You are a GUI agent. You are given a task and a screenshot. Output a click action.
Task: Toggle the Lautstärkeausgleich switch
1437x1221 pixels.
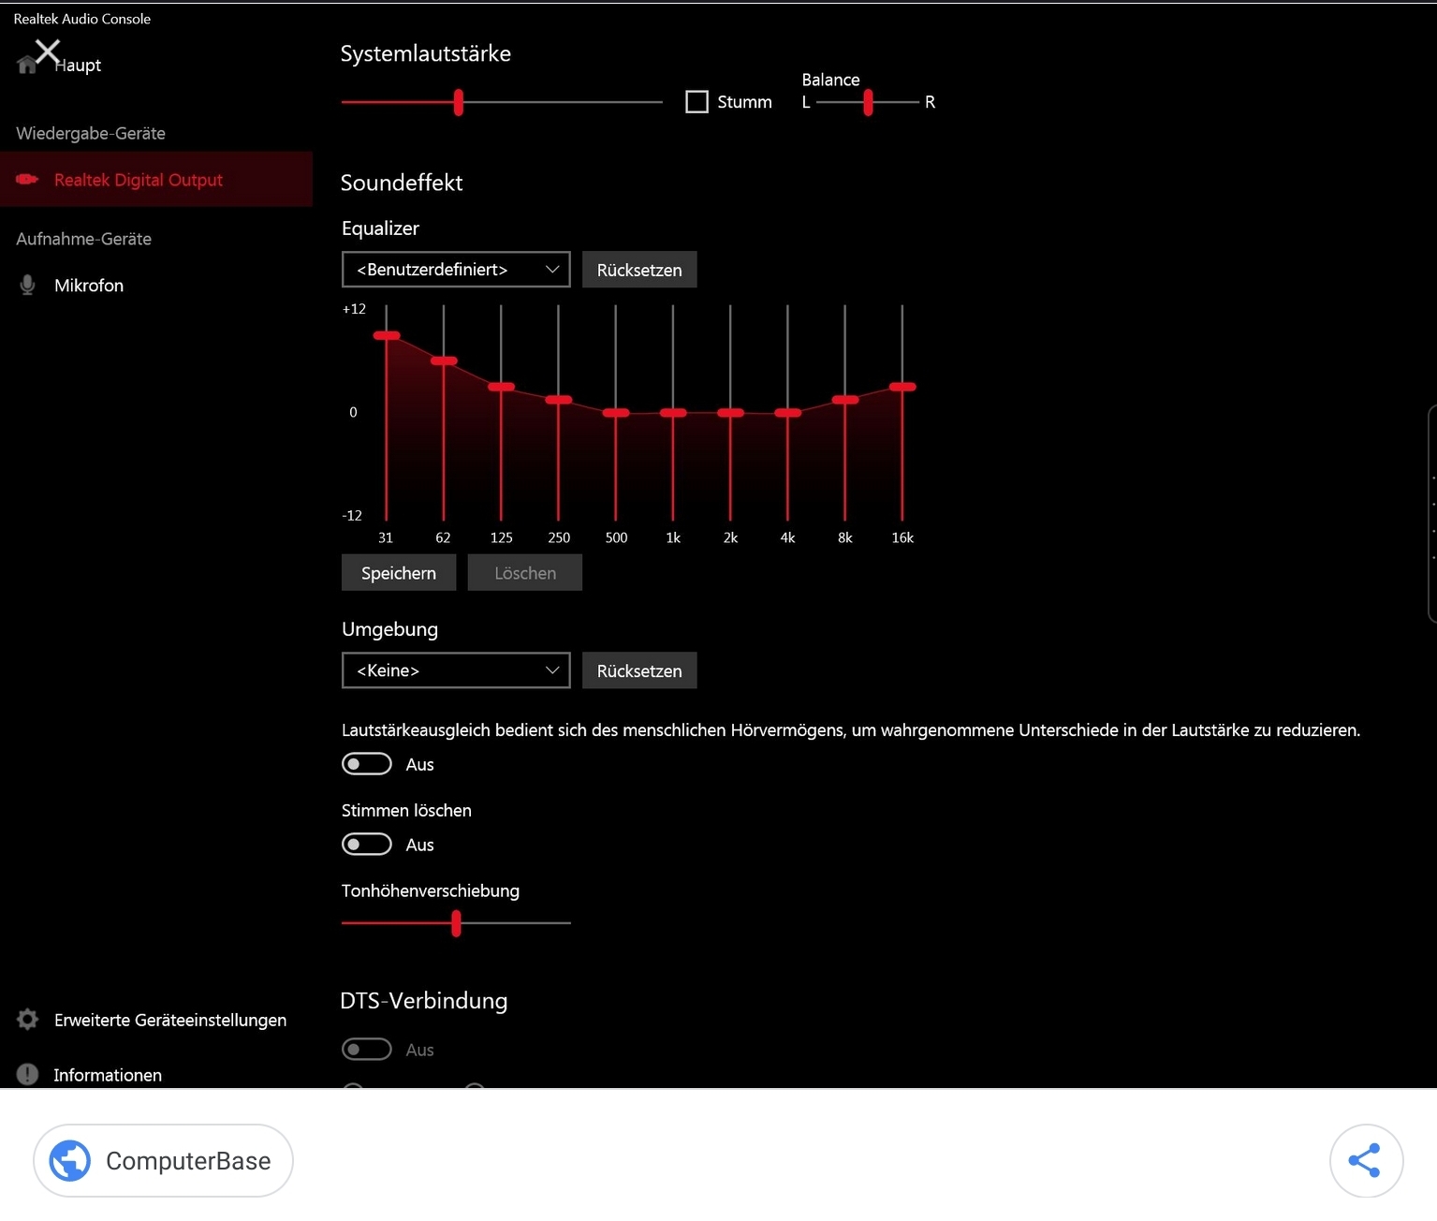click(x=366, y=764)
